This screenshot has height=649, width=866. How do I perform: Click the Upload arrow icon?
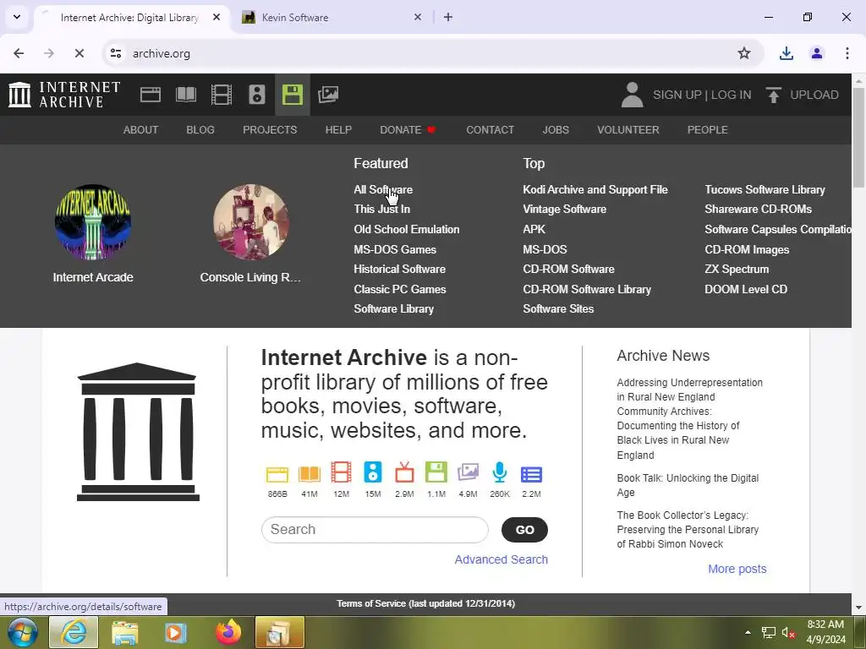[773, 95]
